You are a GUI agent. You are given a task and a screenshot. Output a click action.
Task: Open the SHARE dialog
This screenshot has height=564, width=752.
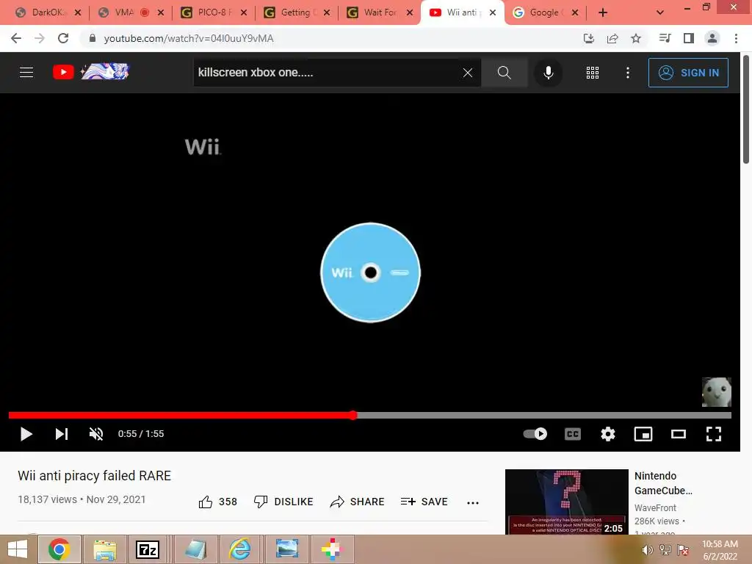tap(358, 502)
